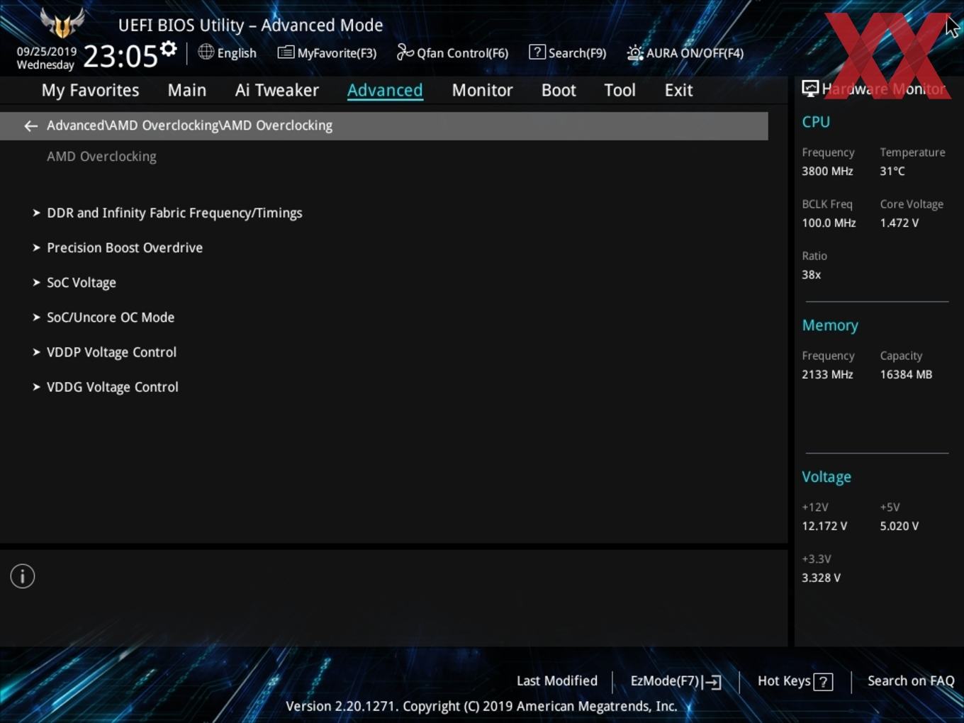Viewport: 964px width, 723px height.
Task: Click the globe language icon
Action: [206, 52]
